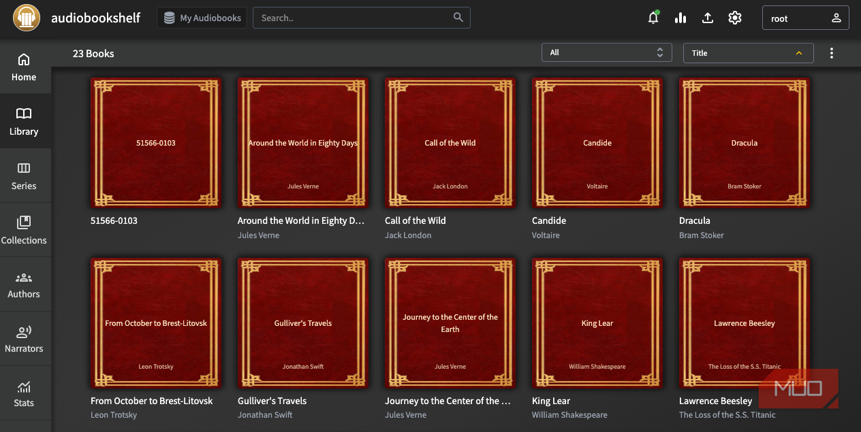Click the 23 Books count label
The image size is (861, 432).
click(x=93, y=53)
